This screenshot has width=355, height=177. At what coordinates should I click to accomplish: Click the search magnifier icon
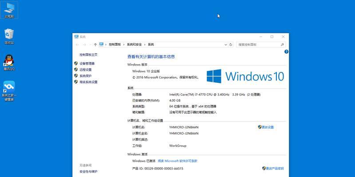(x=282, y=45)
